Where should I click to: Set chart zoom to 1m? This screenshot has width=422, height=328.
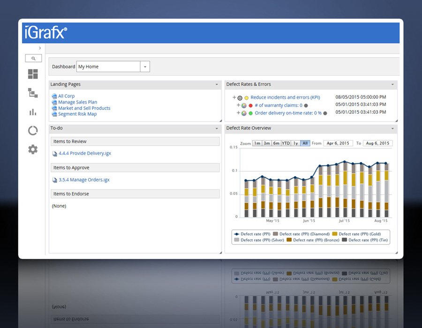click(x=257, y=143)
